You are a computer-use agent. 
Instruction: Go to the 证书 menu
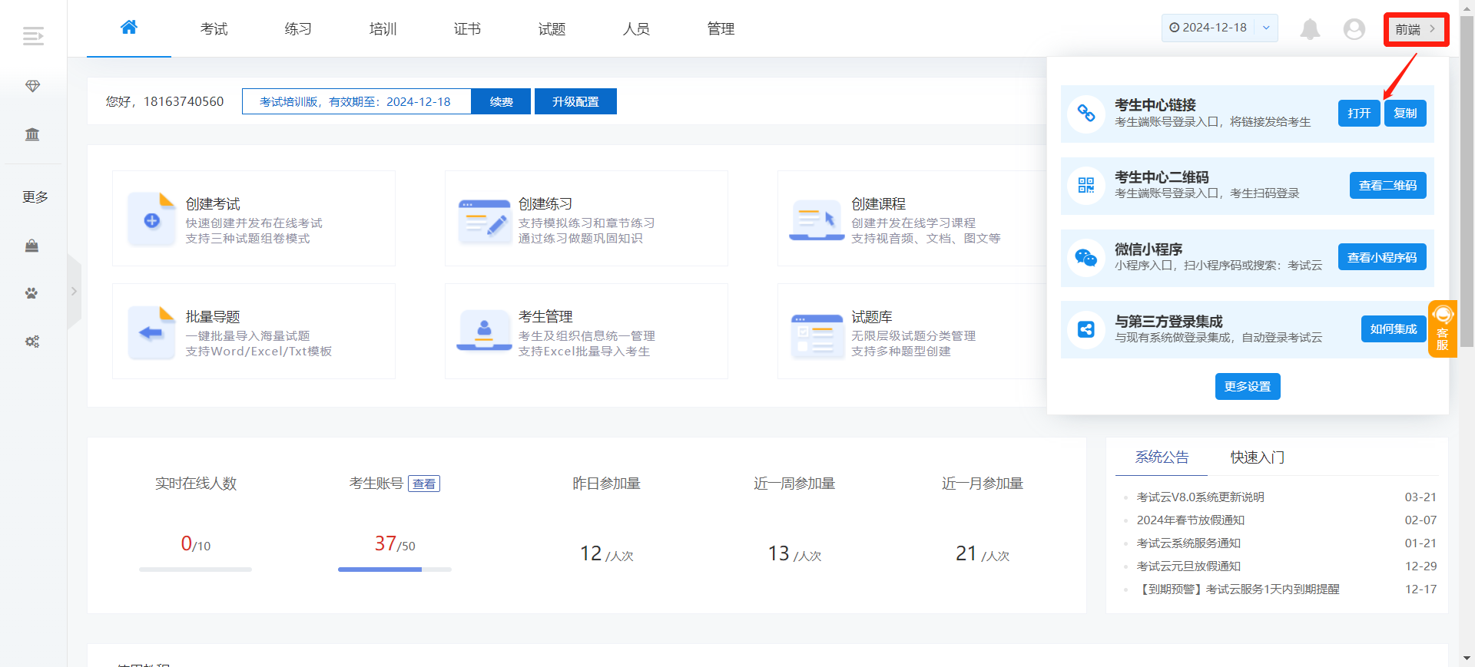pyautogui.click(x=467, y=29)
